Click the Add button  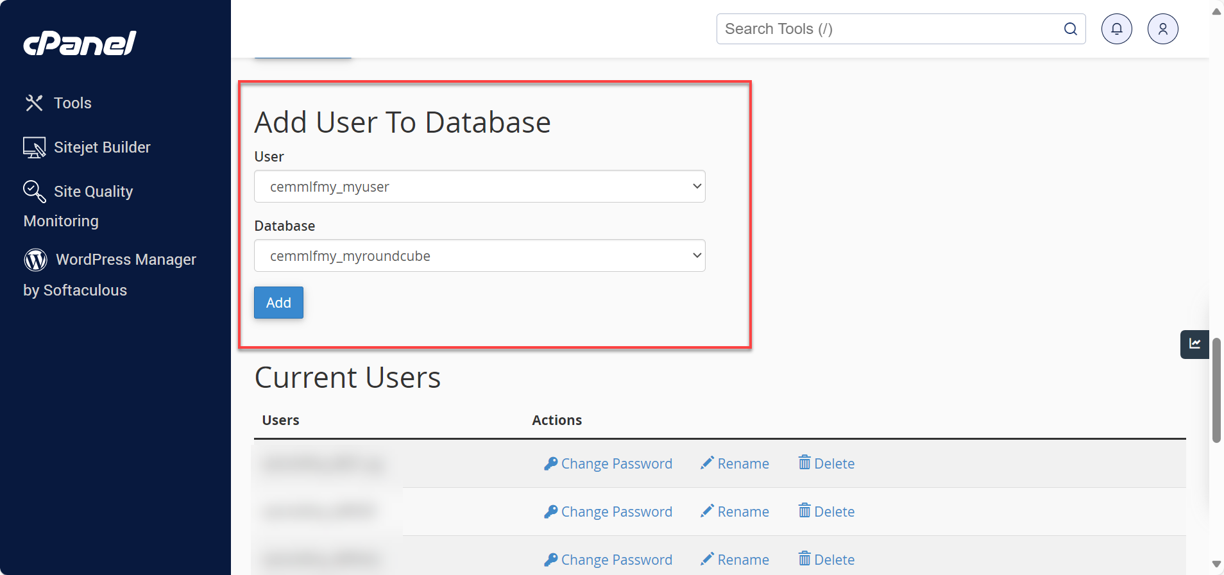(278, 303)
